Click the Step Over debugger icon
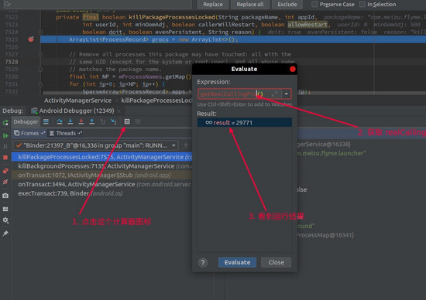 60,121
